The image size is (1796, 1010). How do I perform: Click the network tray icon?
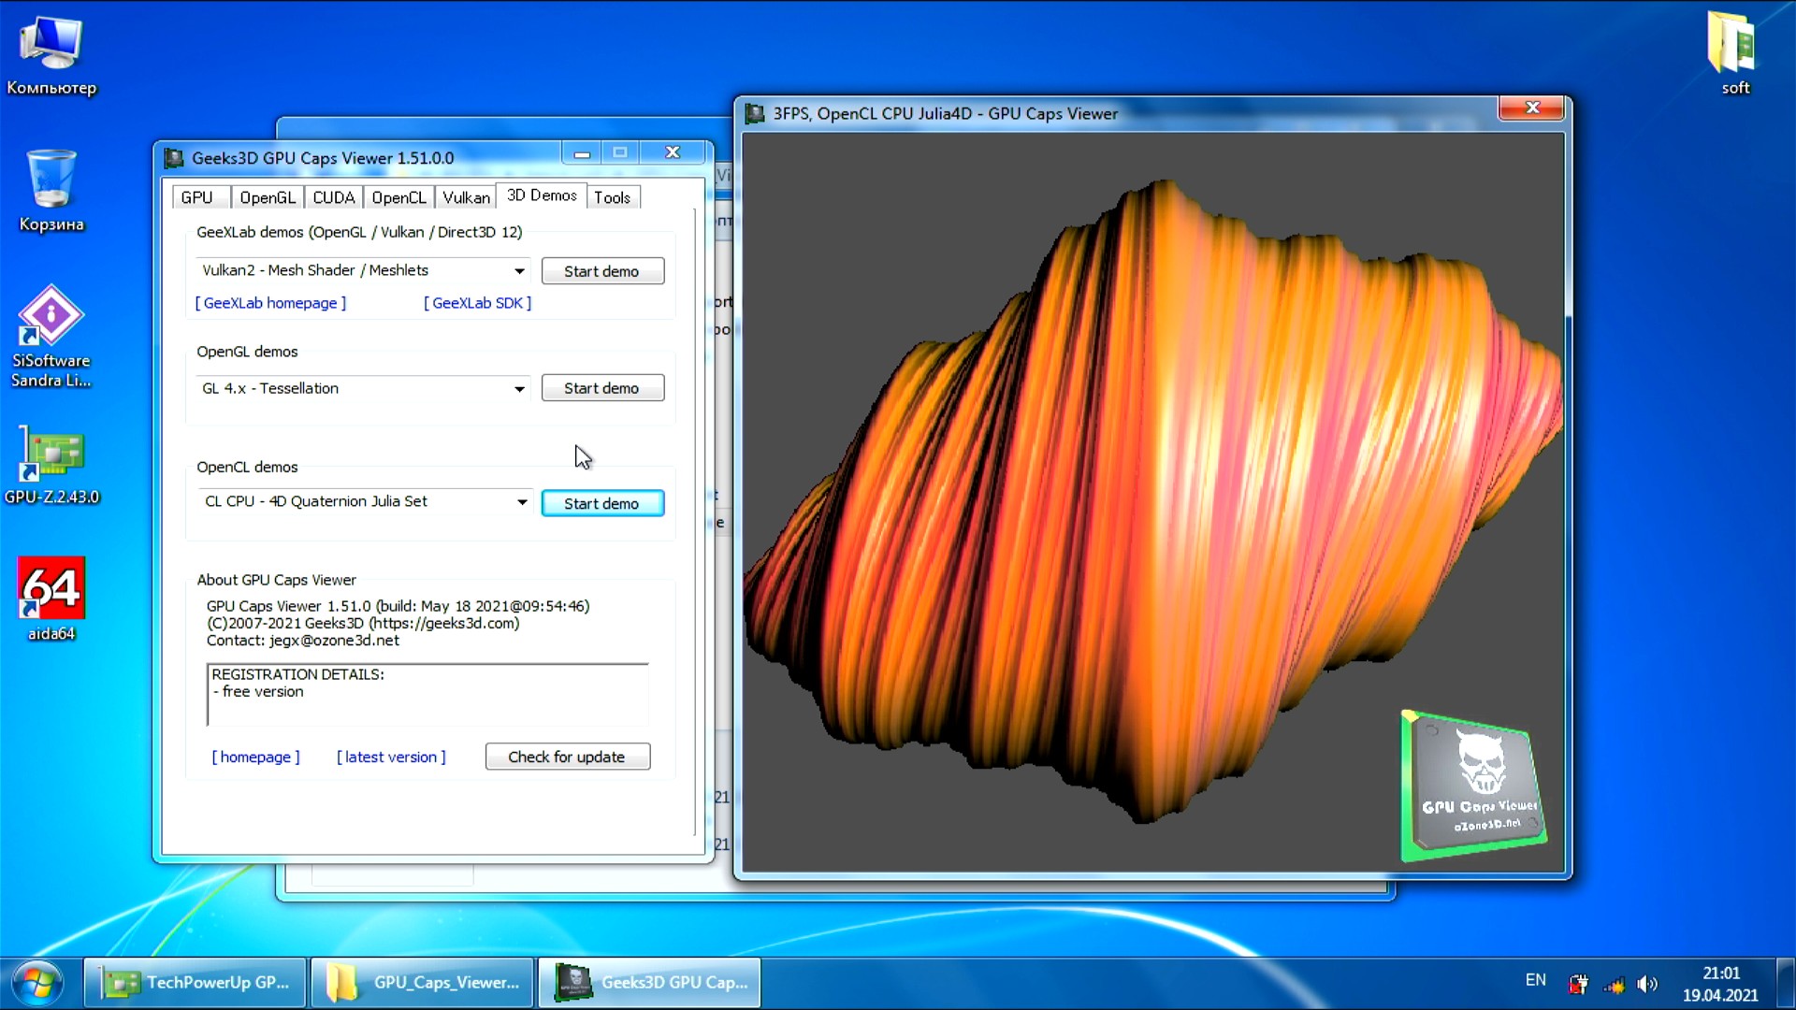[1614, 984]
